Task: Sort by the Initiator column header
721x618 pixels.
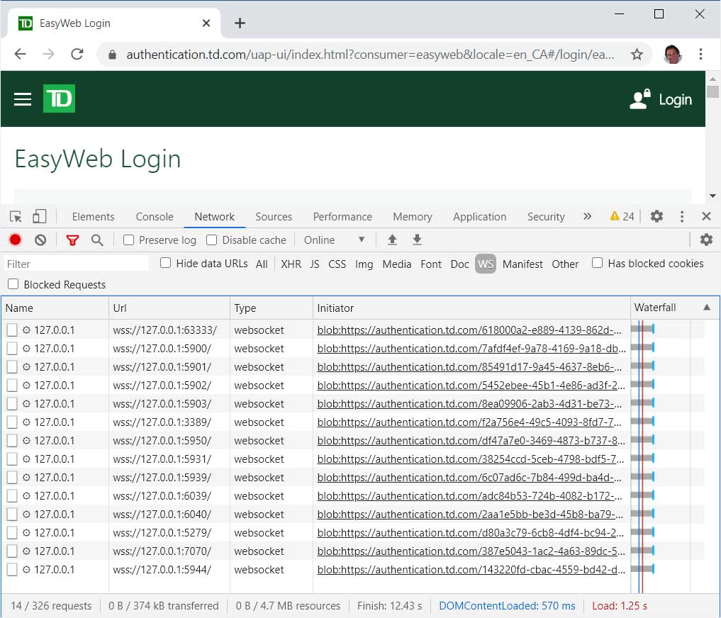Action: point(471,308)
